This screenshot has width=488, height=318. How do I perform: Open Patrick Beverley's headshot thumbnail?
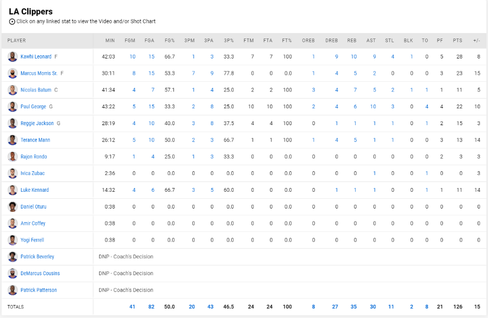pos(12,257)
